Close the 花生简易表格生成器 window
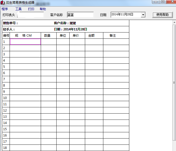This screenshot has height=151, width=176. click(171, 2)
